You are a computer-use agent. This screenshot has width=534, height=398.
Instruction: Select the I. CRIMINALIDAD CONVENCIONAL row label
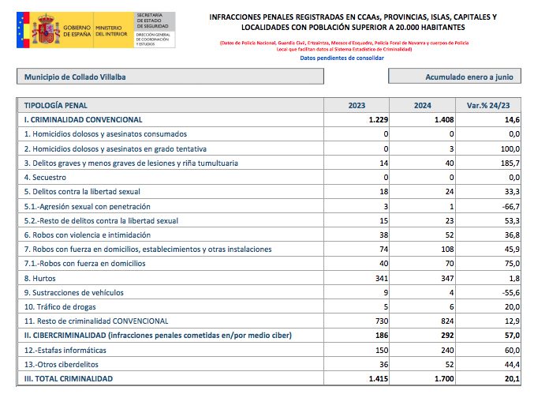(83, 120)
